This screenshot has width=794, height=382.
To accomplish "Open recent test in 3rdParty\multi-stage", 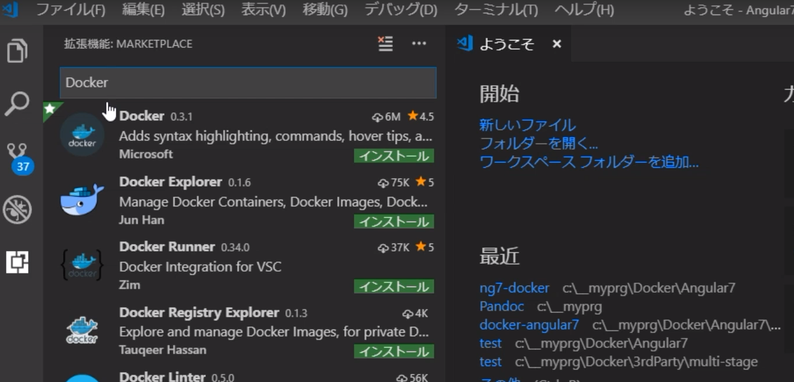I will (x=491, y=362).
